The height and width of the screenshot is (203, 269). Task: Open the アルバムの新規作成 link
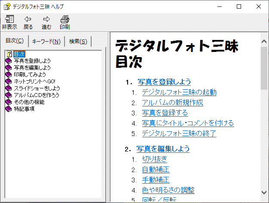[172, 103]
